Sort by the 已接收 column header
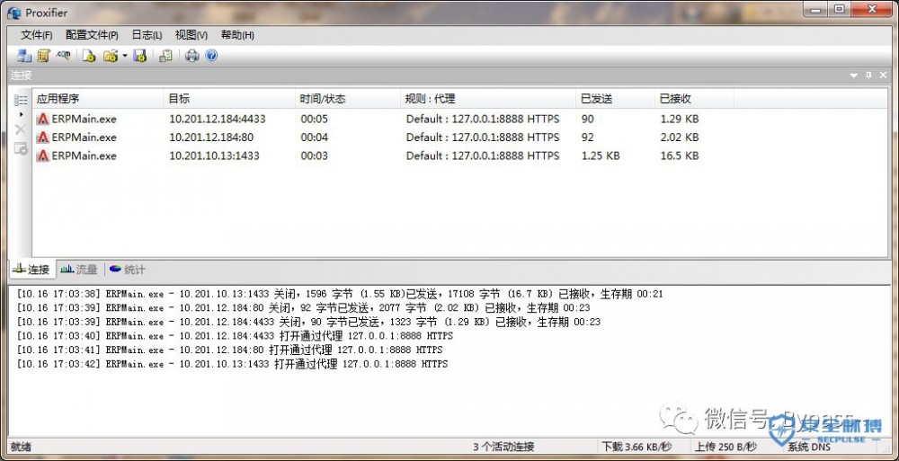 coord(694,99)
